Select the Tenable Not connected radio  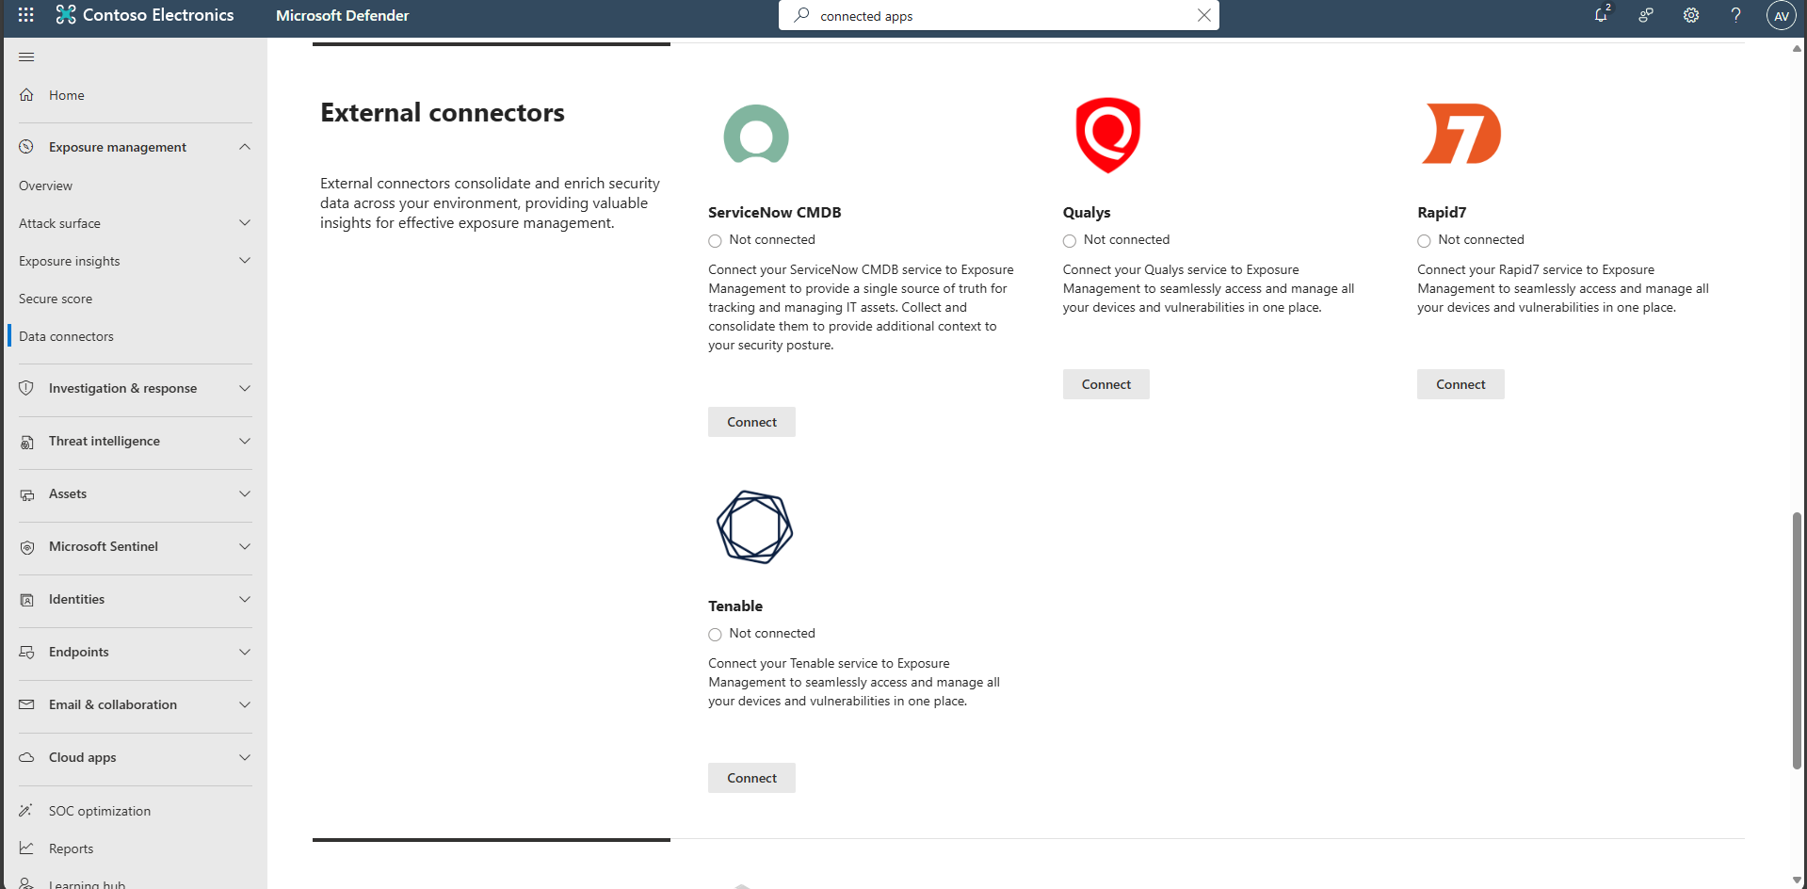pyautogui.click(x=716, y=635)
